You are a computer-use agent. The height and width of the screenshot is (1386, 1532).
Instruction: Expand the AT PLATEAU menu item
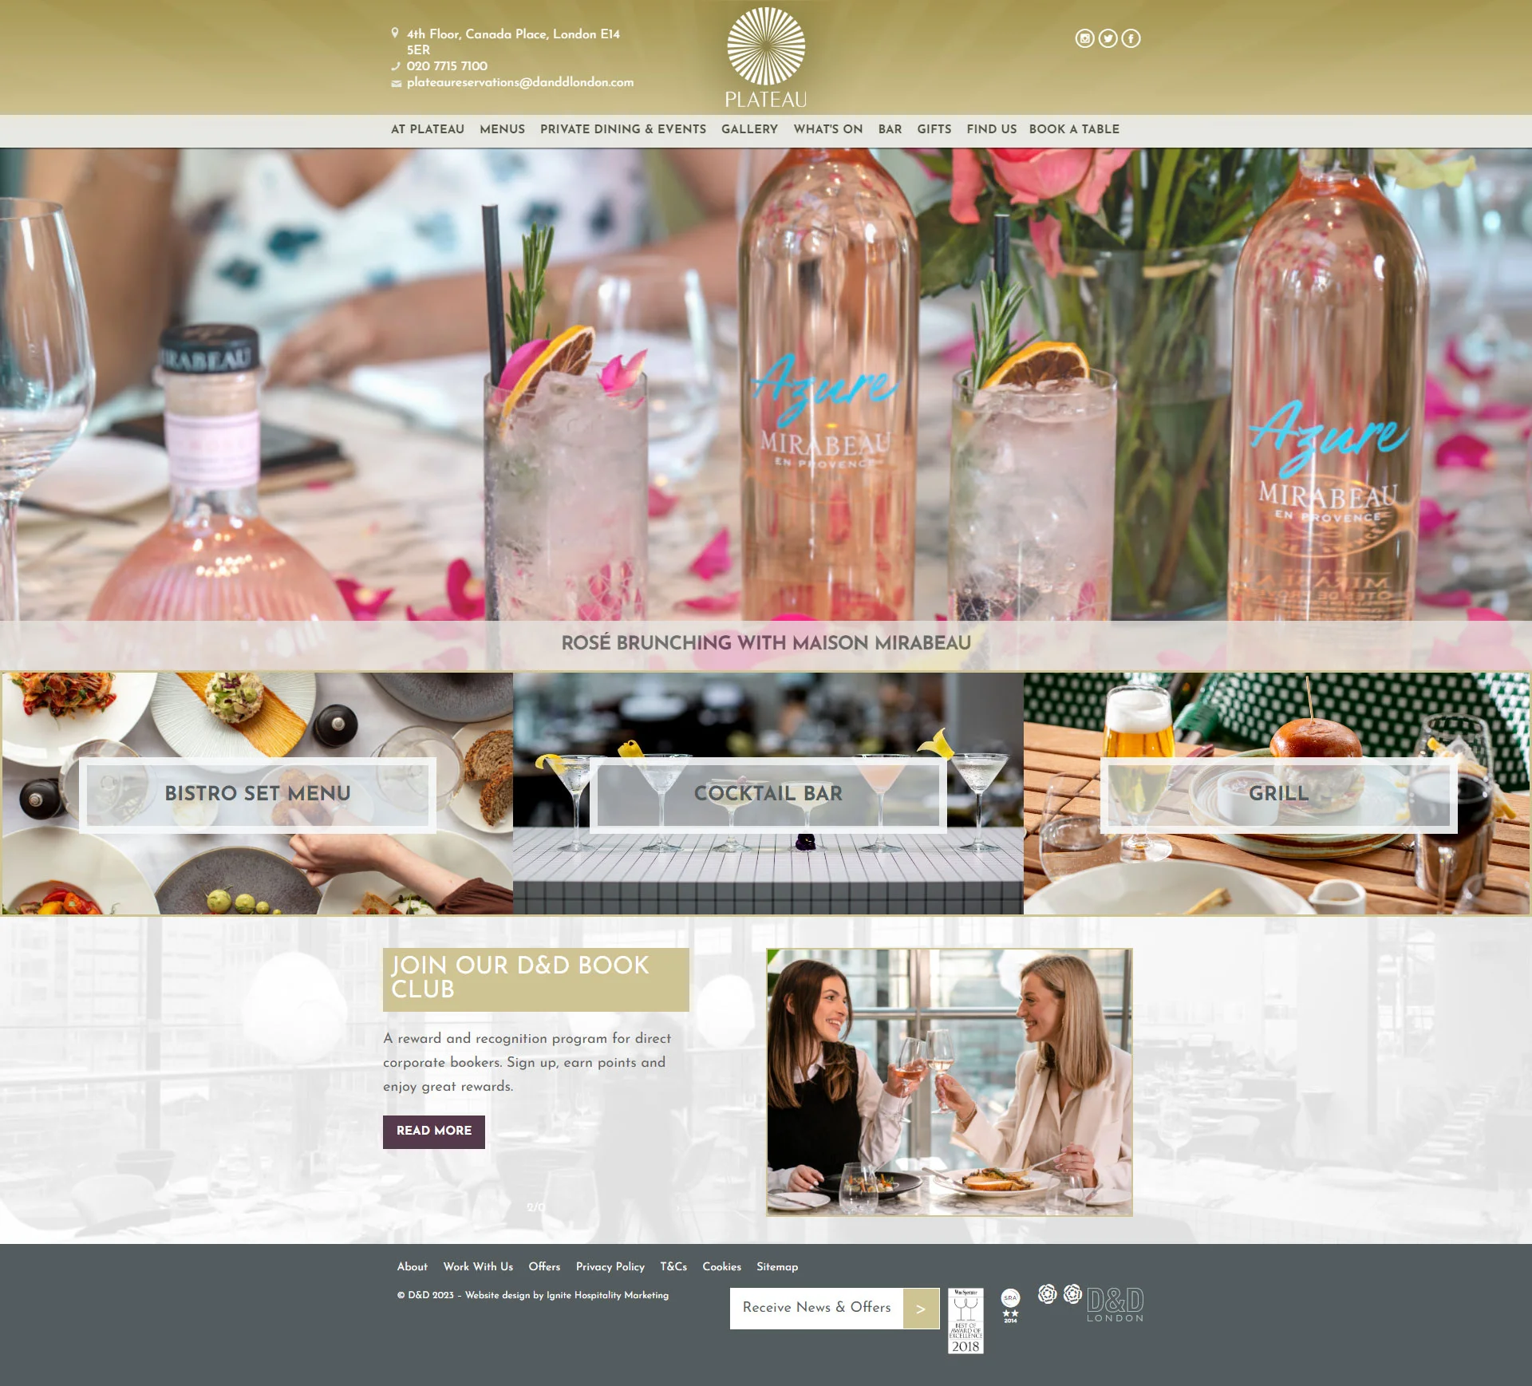427,131
